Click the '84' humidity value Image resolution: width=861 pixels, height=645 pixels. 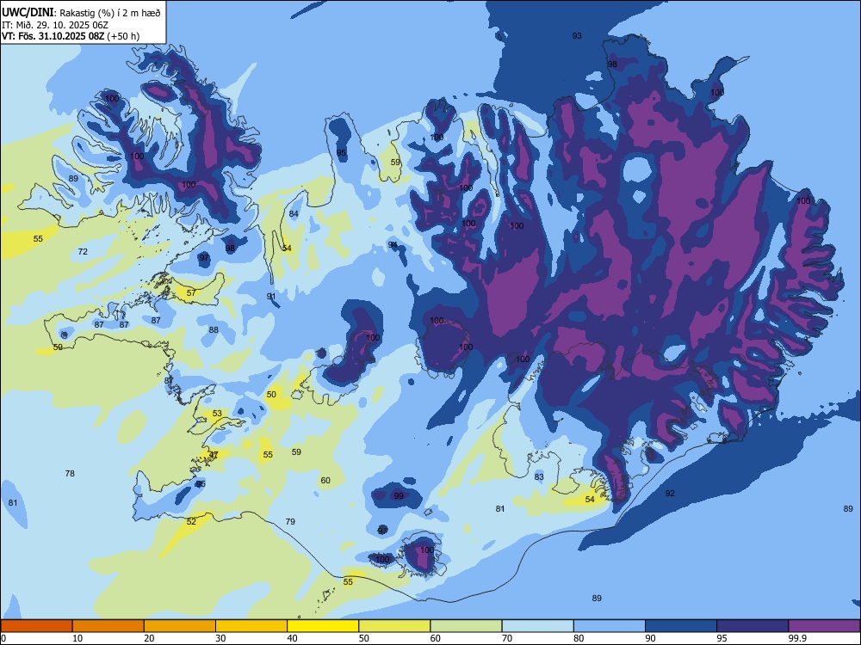coord(294,214)
